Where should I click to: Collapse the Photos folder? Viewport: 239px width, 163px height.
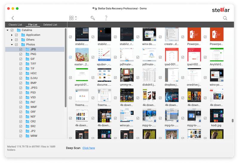12,45
